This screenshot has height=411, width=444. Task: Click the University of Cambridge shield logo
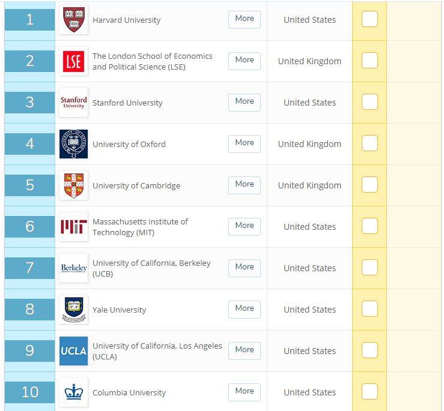pyautogui.click(x=74, y=185)
